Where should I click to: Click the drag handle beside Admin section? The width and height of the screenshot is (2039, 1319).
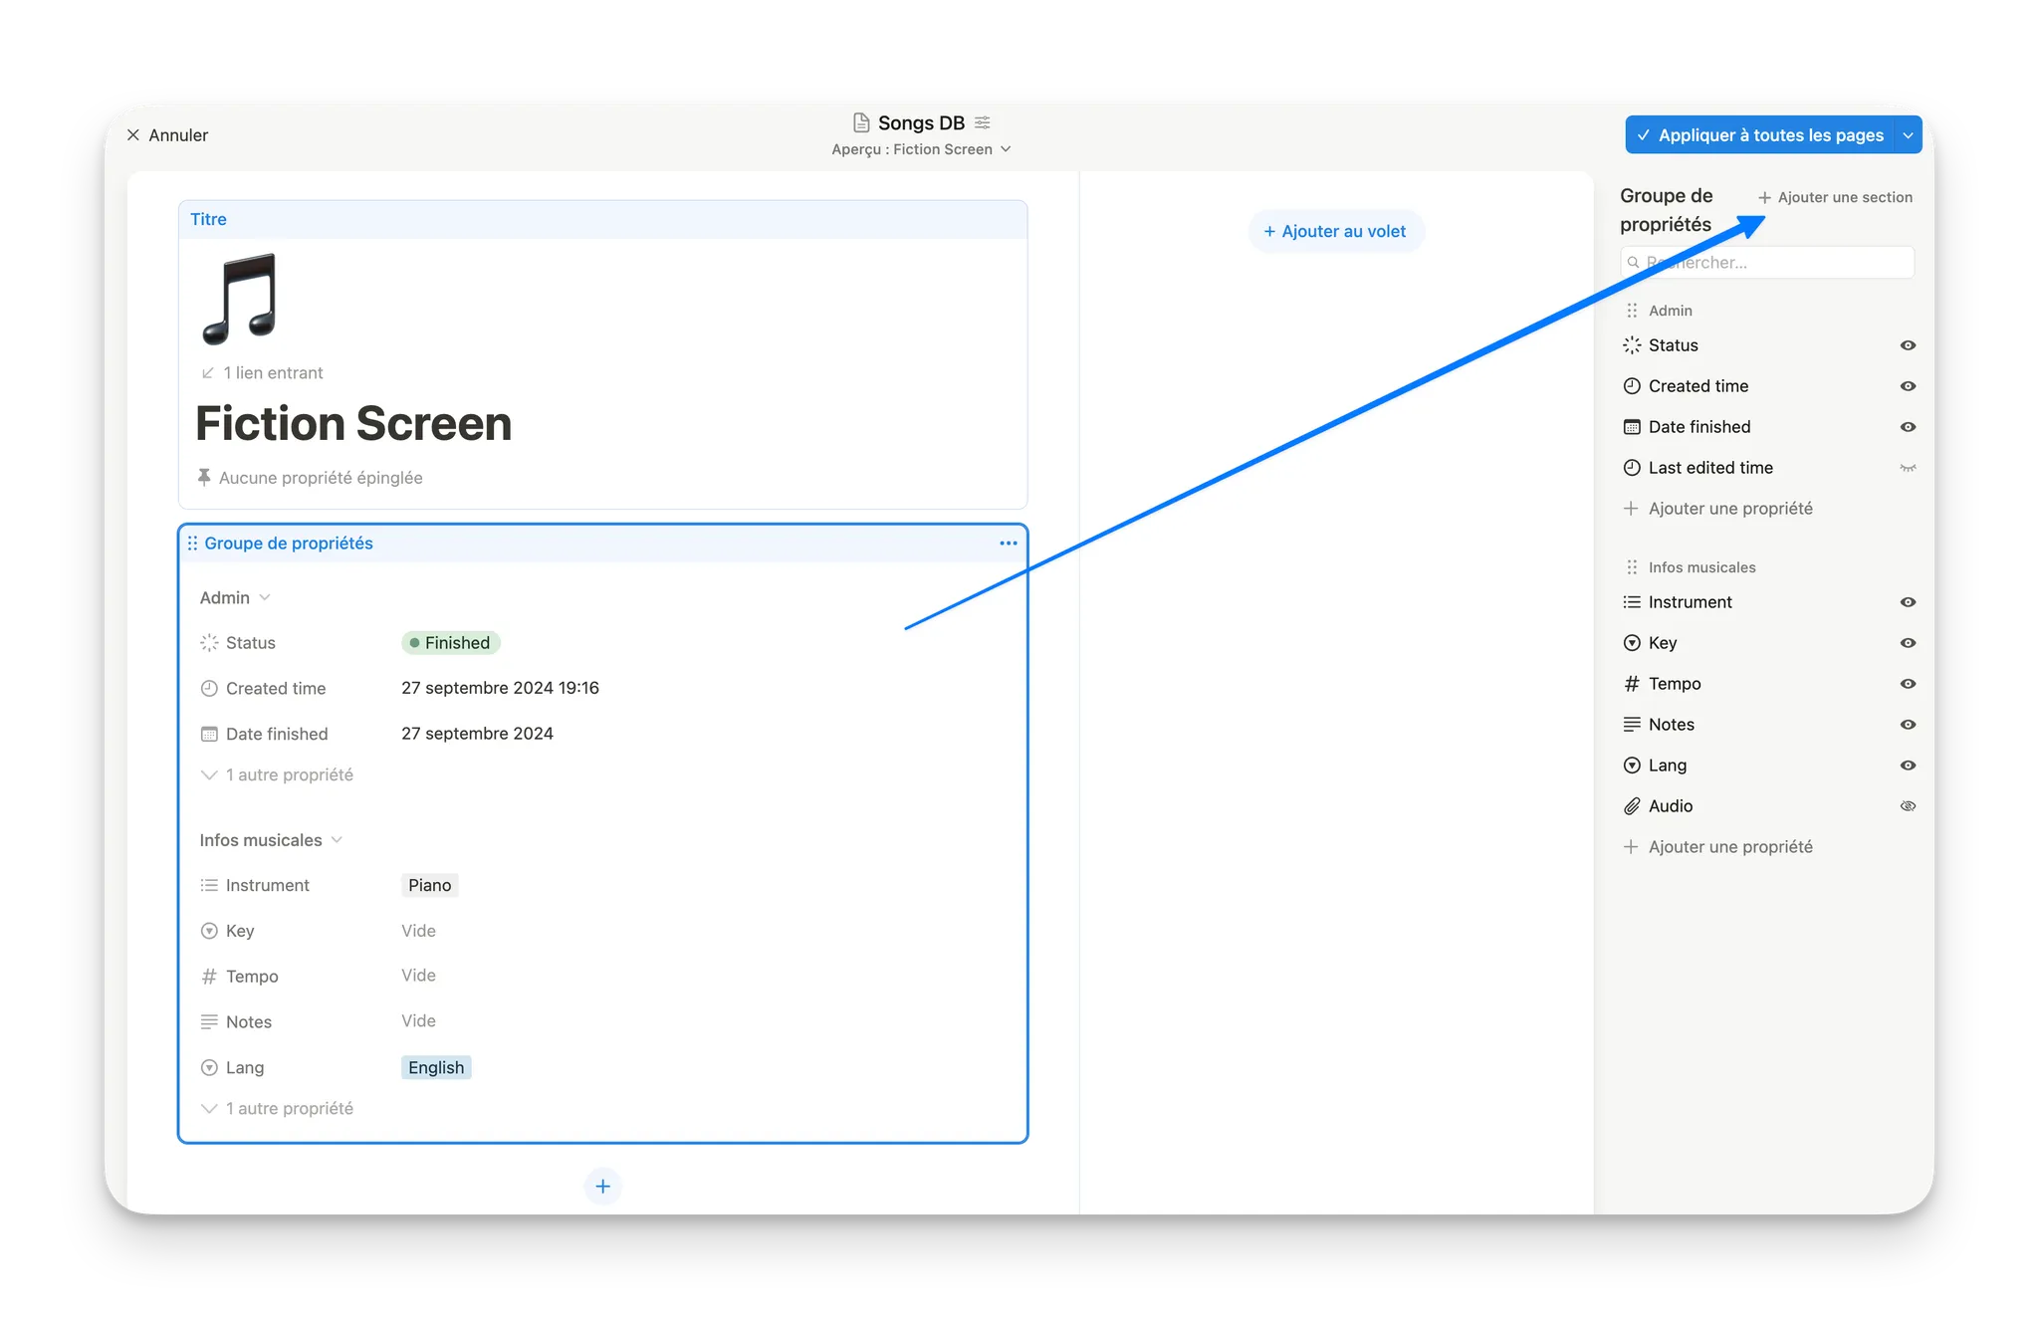[1632, 311]
